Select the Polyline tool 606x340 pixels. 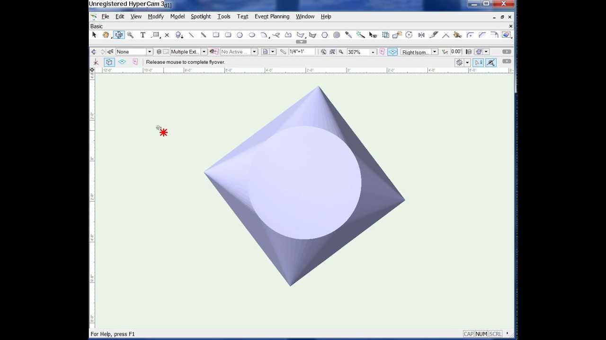[x=288, y=35]
